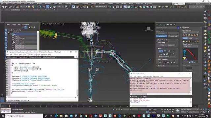Open the Language menu in the MAXScript editor
Image resolution: width=211 pixels, height=118 pixels.
coord(37,55)
